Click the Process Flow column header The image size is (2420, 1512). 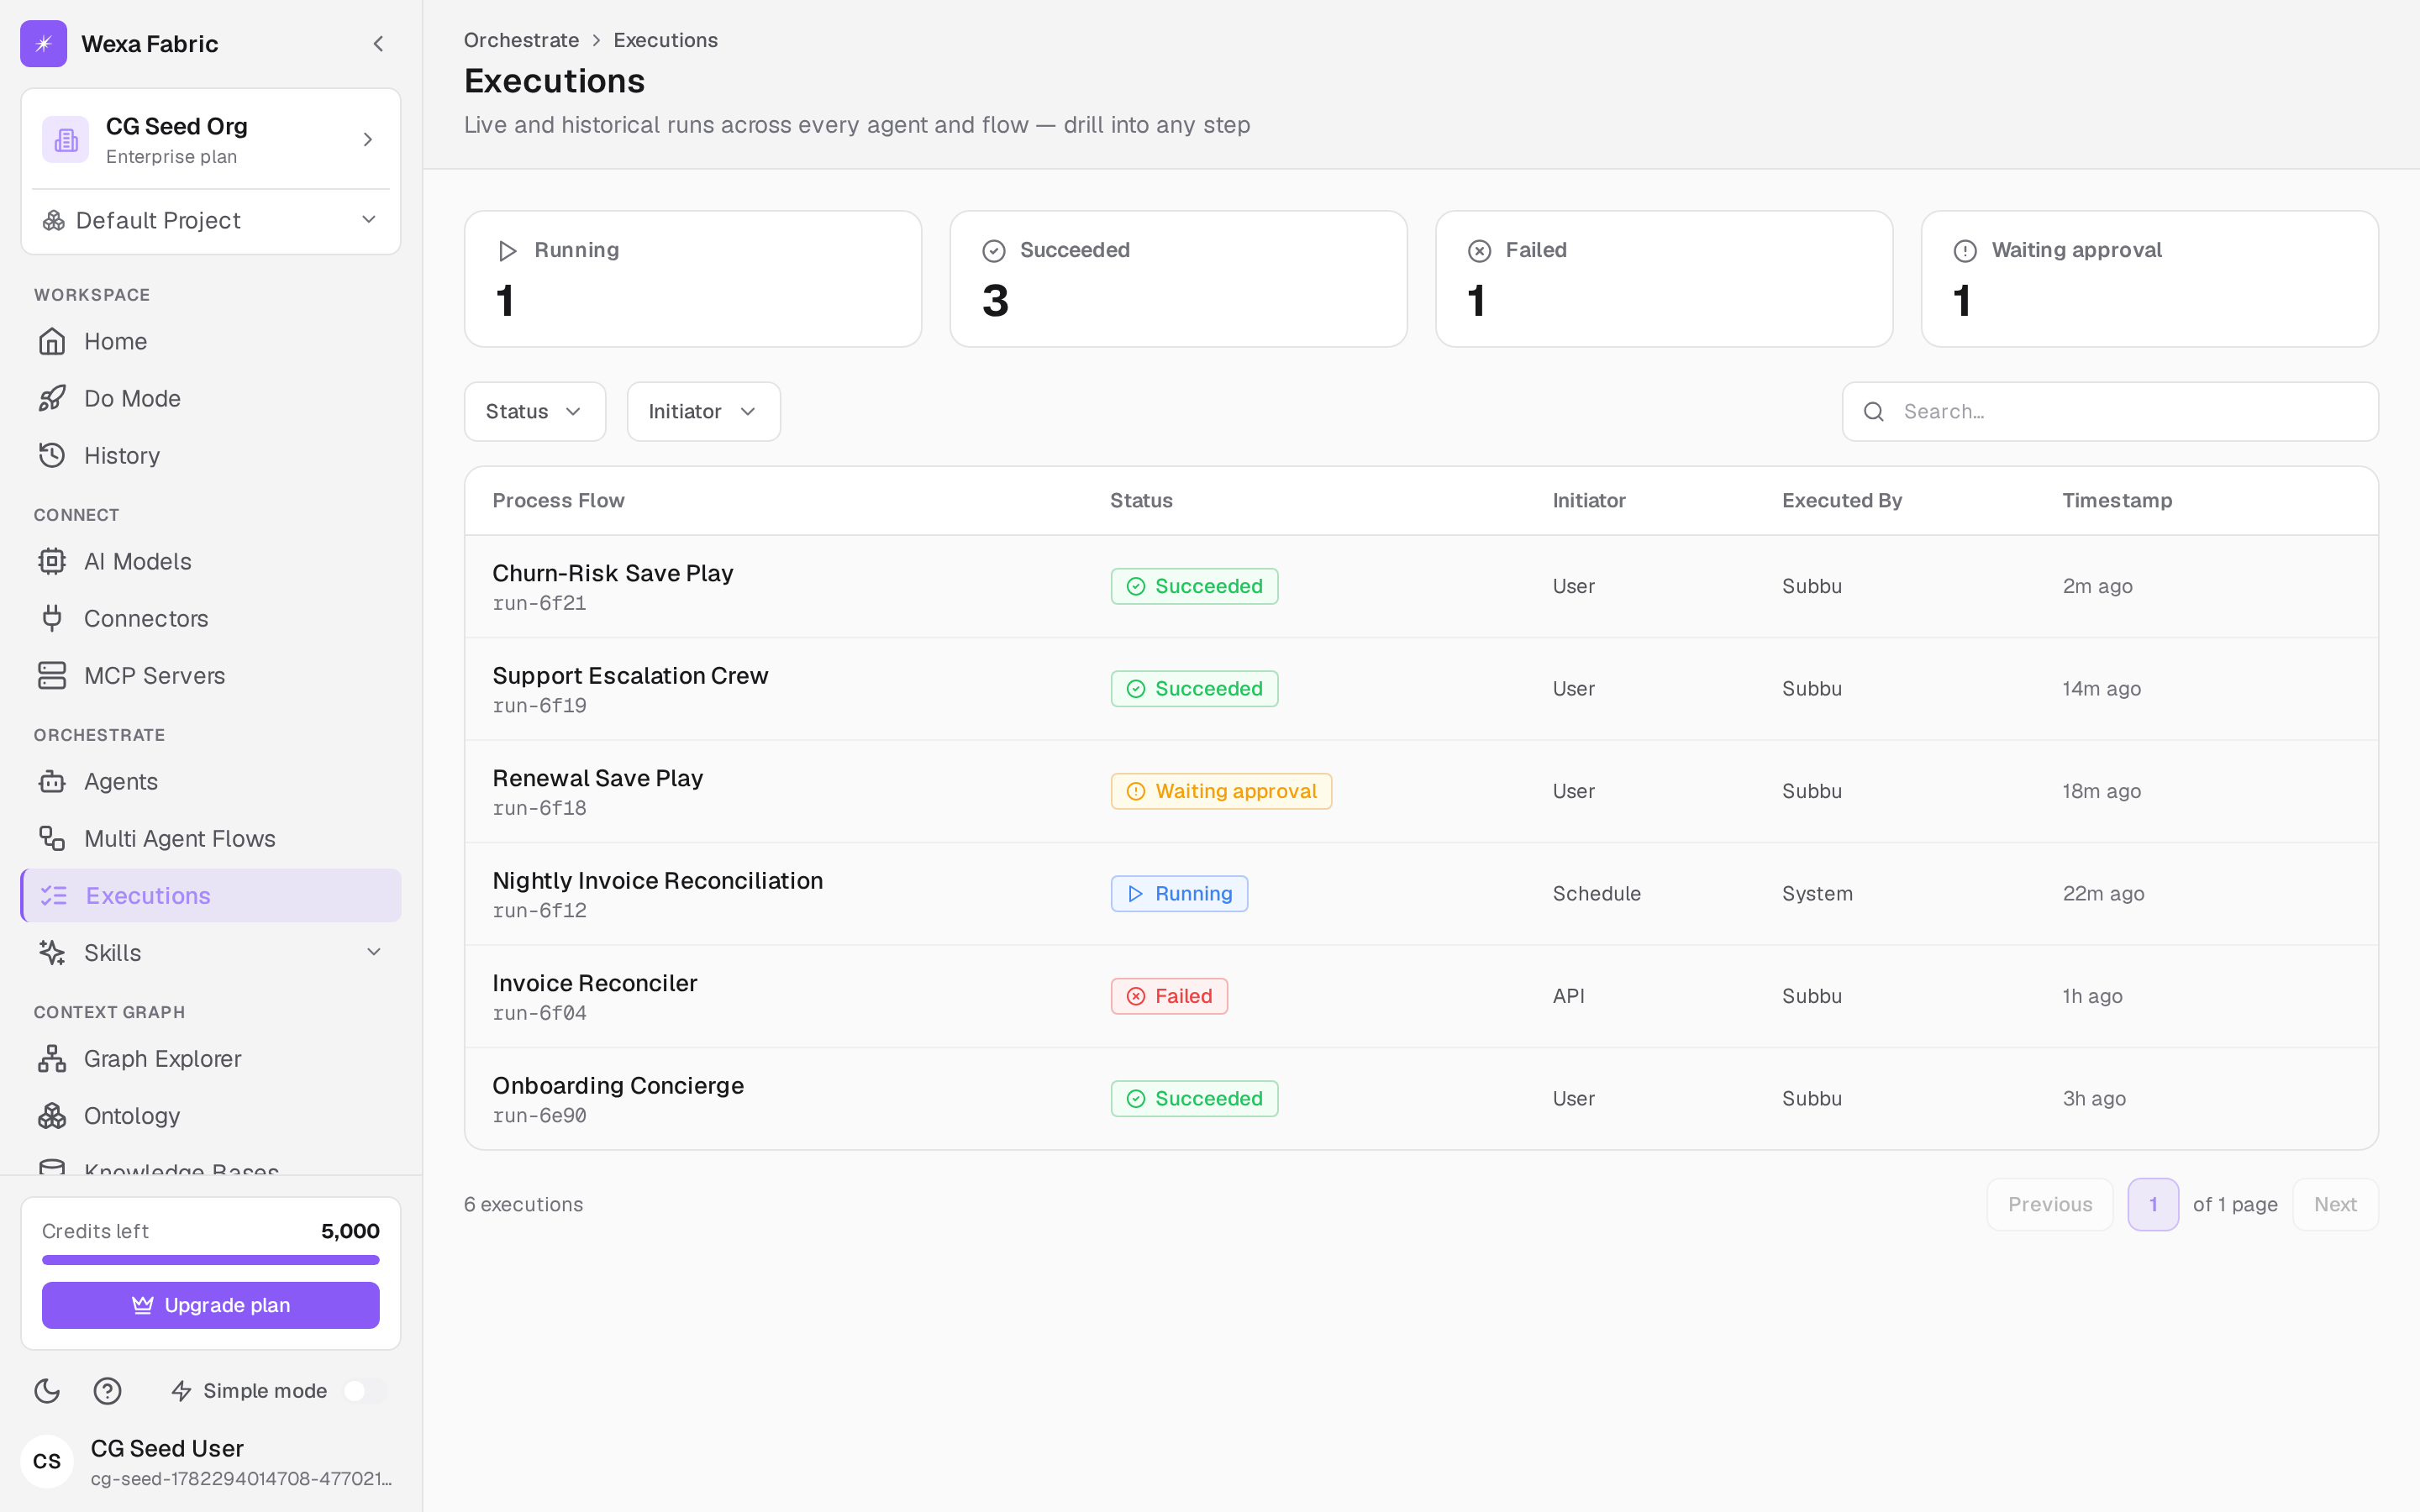point(558,501)
